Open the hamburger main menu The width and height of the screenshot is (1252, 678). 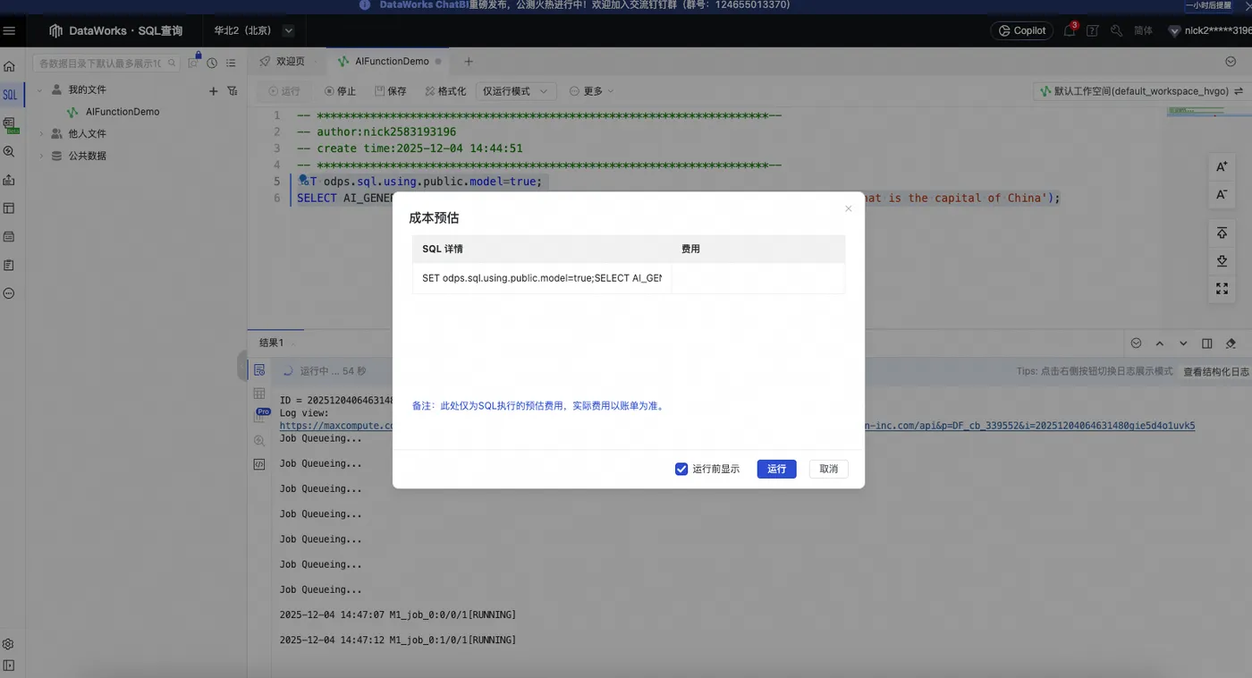(9, 30)
